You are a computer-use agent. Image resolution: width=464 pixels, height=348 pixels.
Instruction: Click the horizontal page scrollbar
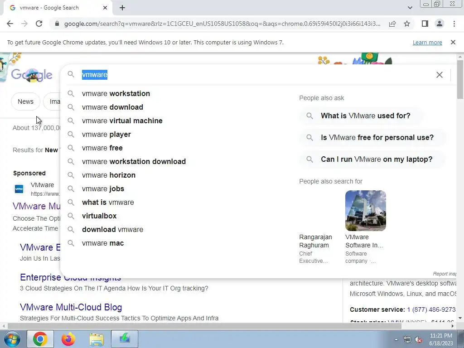pyautogui.click(x=204, y=326)
